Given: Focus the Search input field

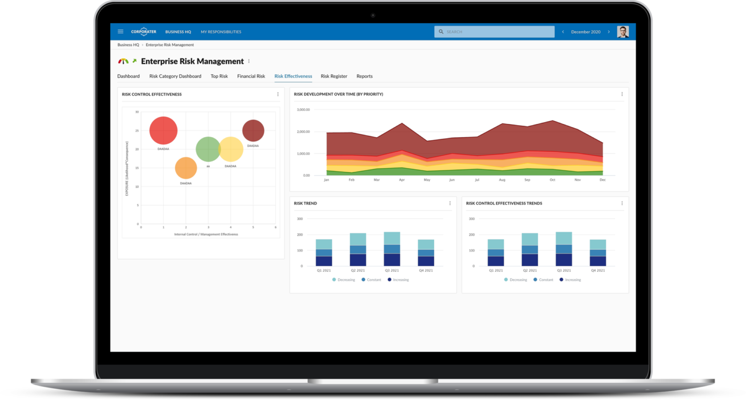Looking at the screenshot, I should pos(494,32).
